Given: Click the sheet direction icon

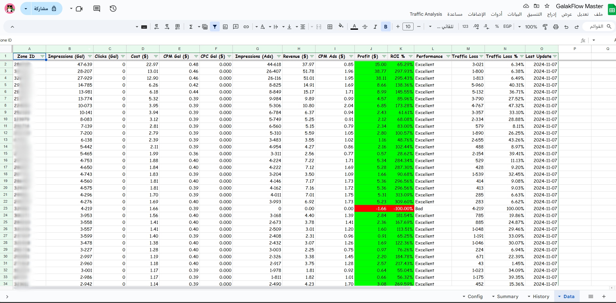Looking at the screenshot, I should (x=178, y=27).
